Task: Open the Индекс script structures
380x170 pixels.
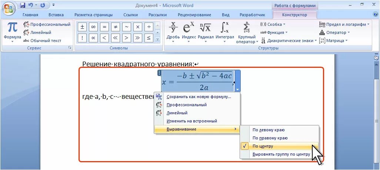Action: pos(189,32)
